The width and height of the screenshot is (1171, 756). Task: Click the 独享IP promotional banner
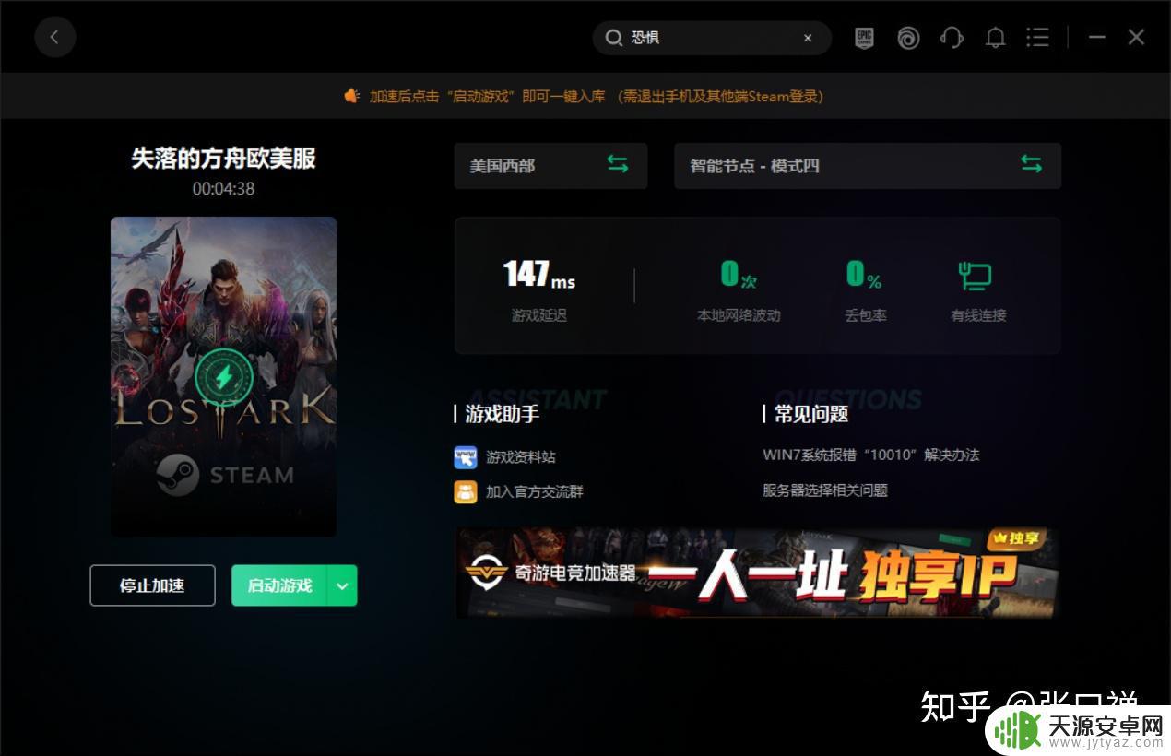point(757,573)
